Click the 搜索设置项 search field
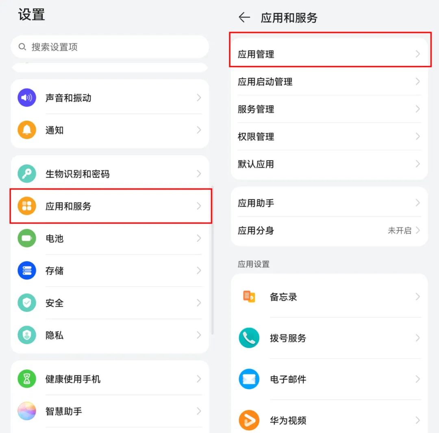The width and height of the screenshot is (439, 433). 110,47
